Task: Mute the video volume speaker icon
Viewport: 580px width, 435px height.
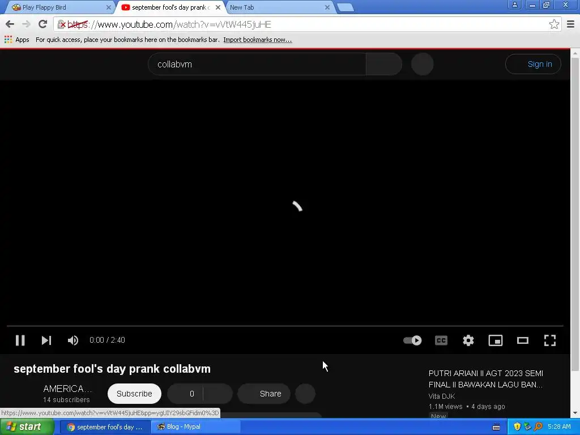Action: [x=73, y=340]
